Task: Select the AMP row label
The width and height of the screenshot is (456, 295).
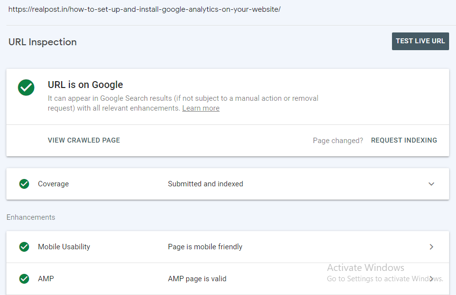Action: [x=46, y=279]
